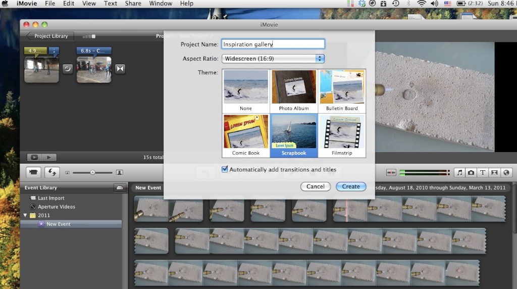Click the Create button

click(x=351, y=186)
